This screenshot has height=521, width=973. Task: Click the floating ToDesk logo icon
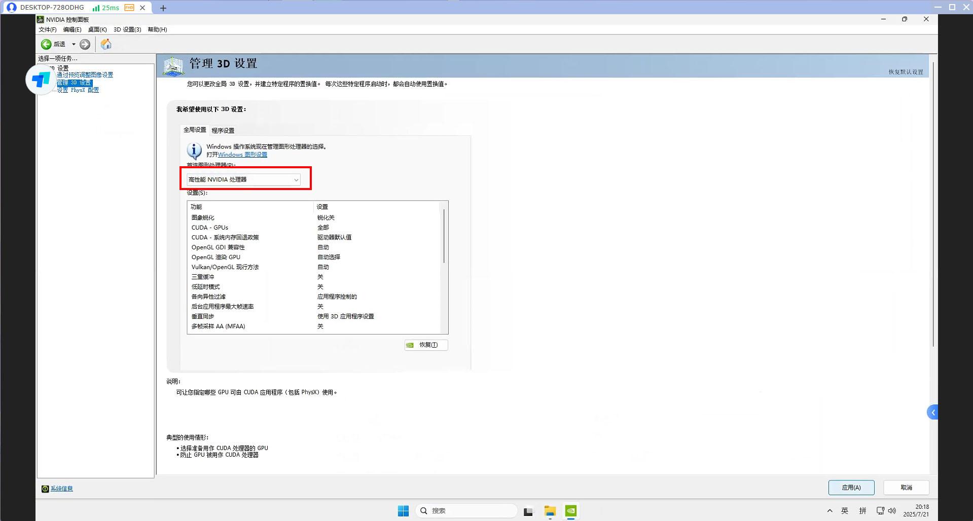coord(41,80)
